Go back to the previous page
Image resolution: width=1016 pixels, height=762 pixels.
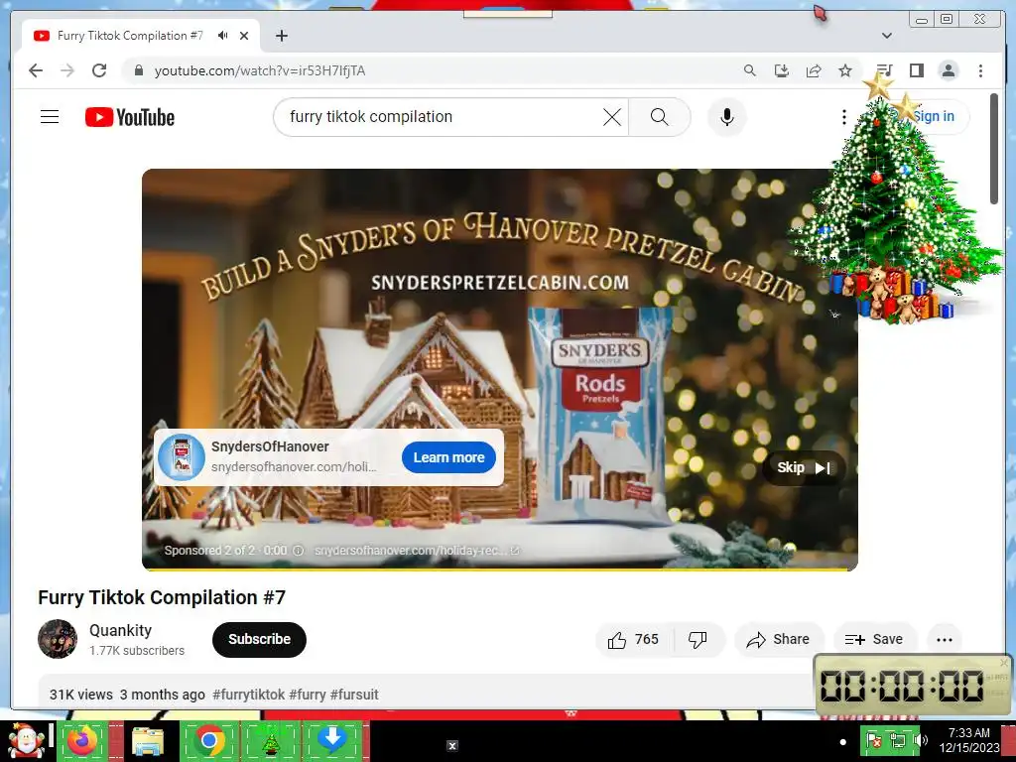point(36,70)
